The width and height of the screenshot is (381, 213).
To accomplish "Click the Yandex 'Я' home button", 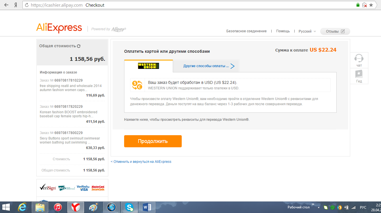I will click(x=16, y=5).
